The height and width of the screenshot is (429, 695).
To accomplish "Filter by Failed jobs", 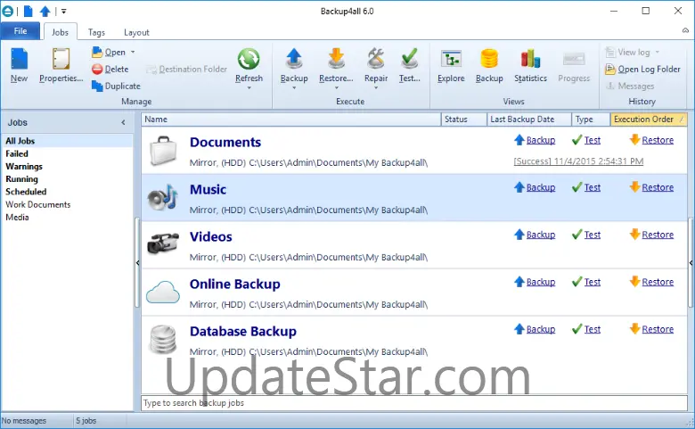I will (17, 154).
